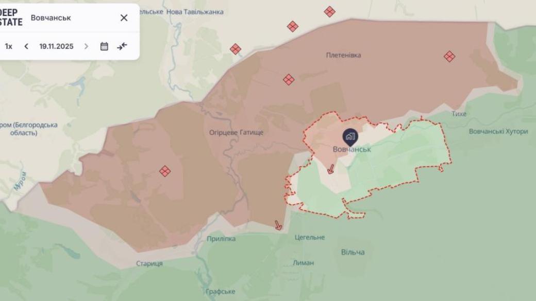Click the 19.11.2025 date field
Image resolution: width=536 pixels, height=301 pixels.
tap(56, 46)
